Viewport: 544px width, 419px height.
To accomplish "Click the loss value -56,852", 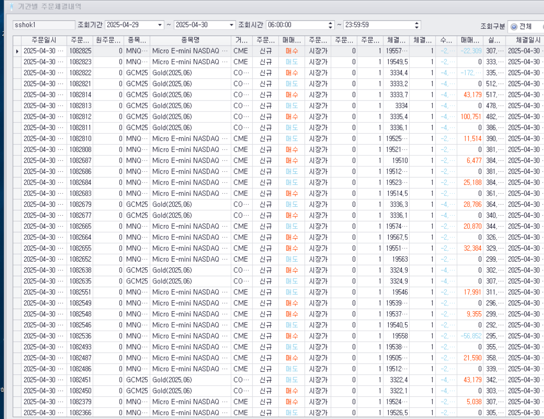I will pyautogui.click(x=471, y=336).
